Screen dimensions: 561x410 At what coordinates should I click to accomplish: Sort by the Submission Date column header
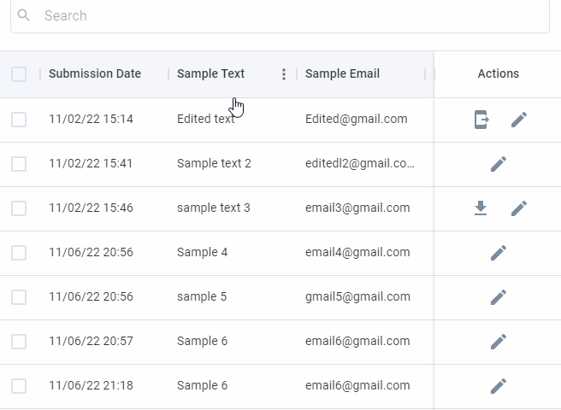point(95,73)
